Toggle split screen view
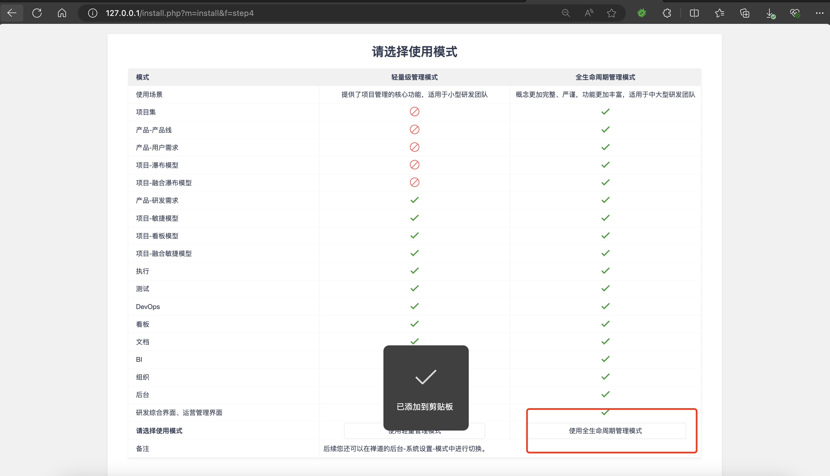The width and height of the screenshot is (830, 476). [694, 13]
